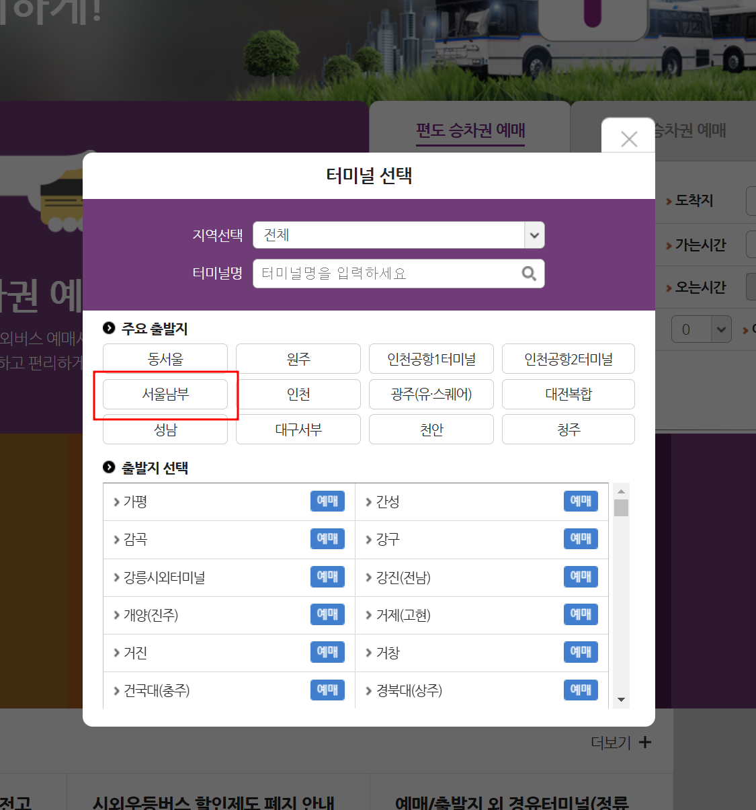
Task: Choose 인천공항1터미널 as departure
Action: [431, 359]
